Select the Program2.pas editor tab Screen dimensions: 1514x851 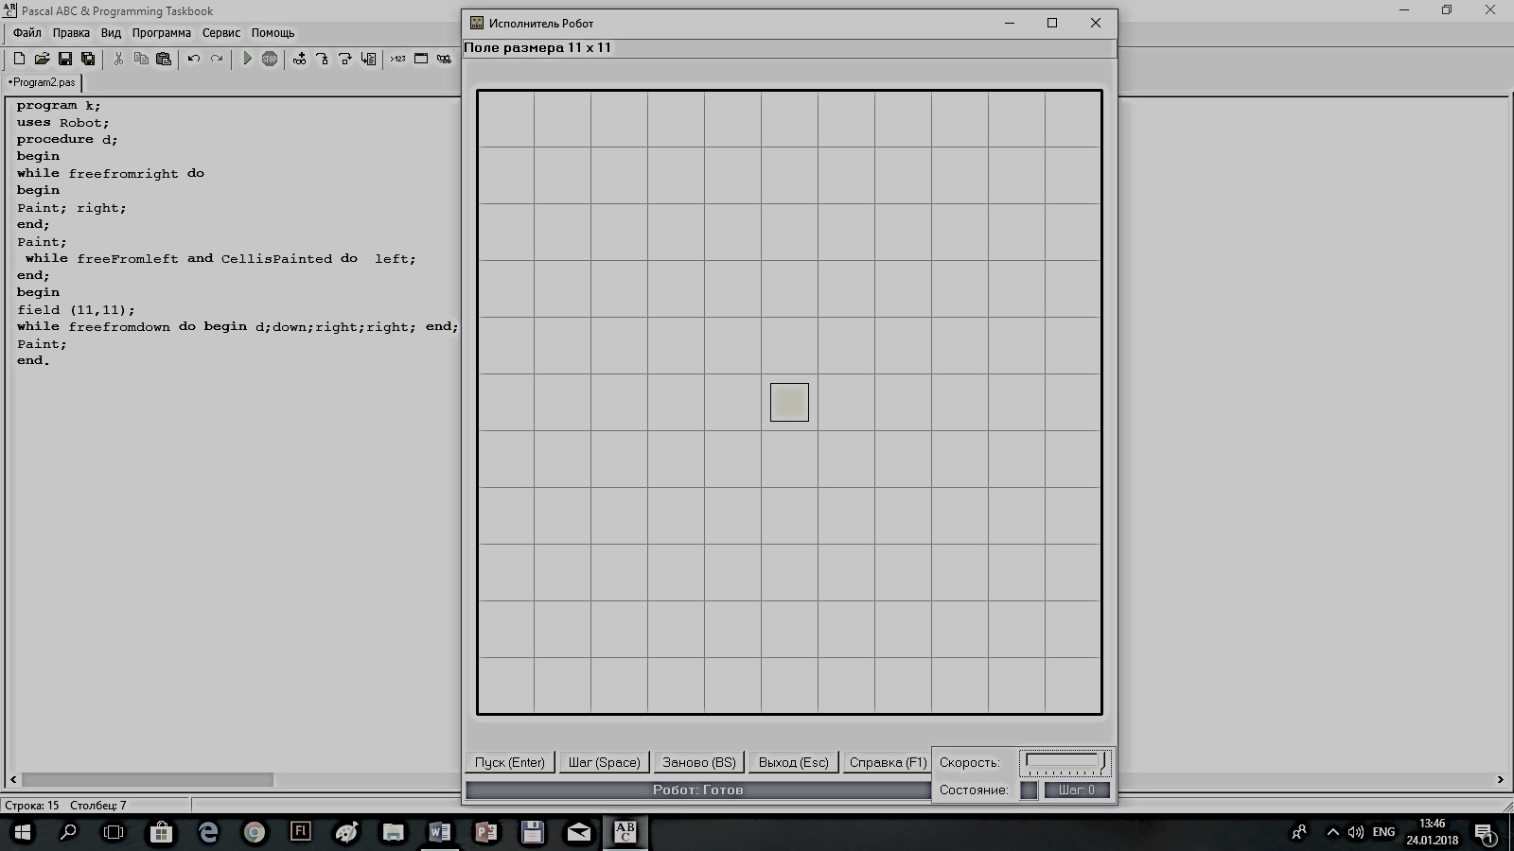pos(42,82)
